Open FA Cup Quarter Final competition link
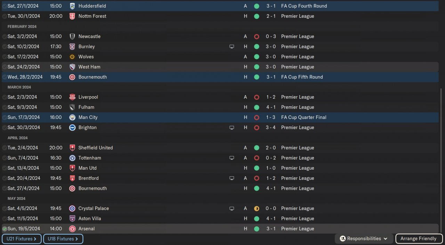The width and height of the screenshot is (445, 245). 304,117
